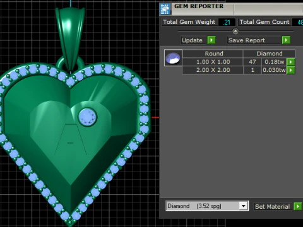Click the gem count cell 1
The height and width of the screenshot is (227, 303).
click(x=252, y=70)
